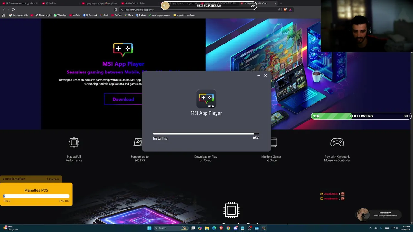Open the Nouvel onglet bookmark
Screen dimensions: 413x232
(43, 15)
